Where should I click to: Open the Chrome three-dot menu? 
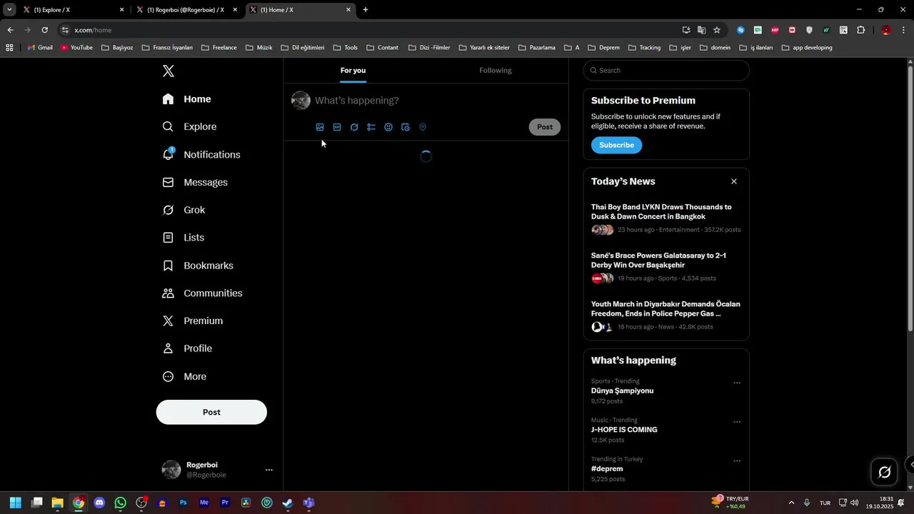904,30
